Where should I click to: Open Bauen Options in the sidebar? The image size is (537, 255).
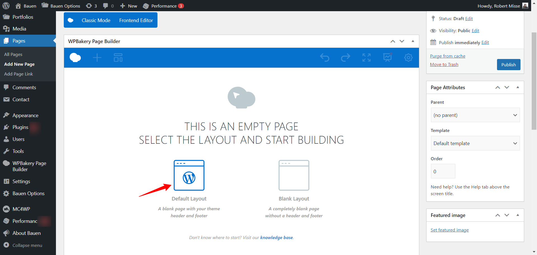(x=28, y=193)
